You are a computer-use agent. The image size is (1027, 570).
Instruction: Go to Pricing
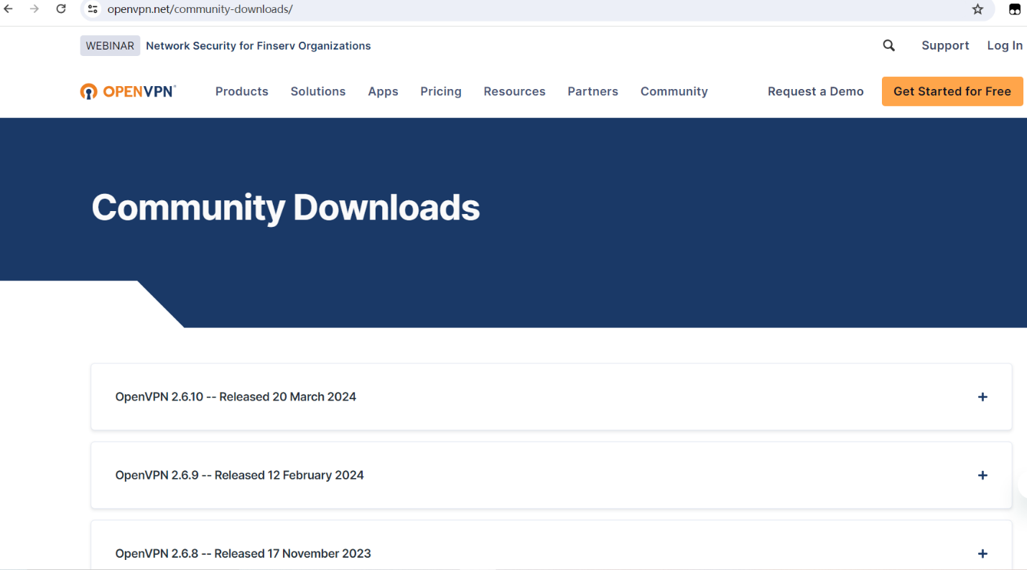click(441, 91)
